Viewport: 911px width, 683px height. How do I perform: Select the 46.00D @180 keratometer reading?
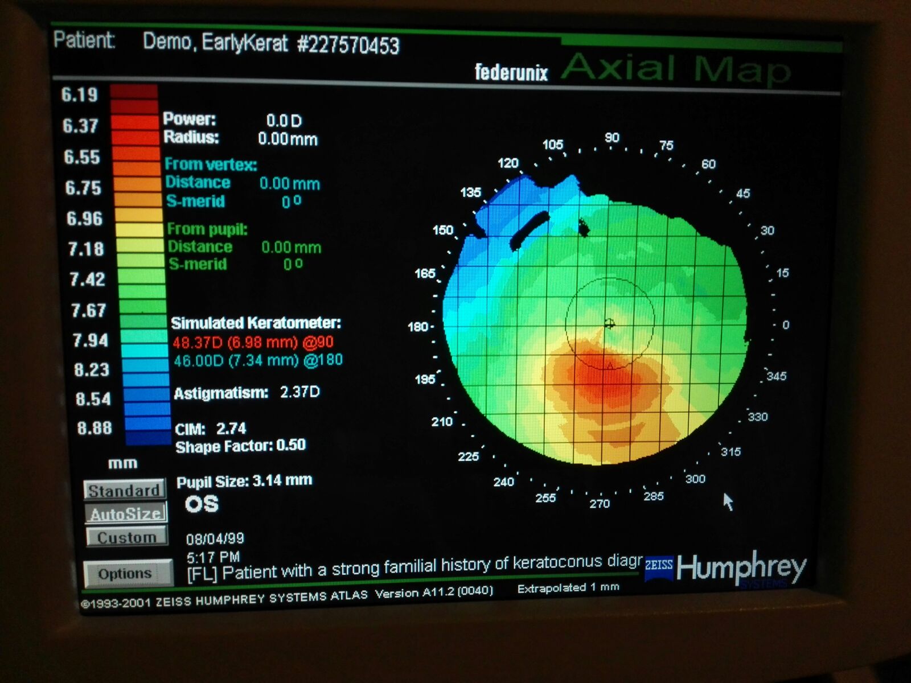click(x=258, y=361)
